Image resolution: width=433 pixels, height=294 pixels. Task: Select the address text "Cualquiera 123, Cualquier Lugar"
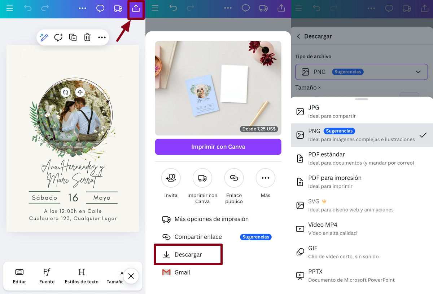tap(73, 218)
